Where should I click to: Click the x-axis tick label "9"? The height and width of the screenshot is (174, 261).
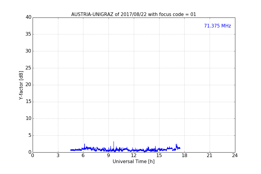tap(108, 156)
